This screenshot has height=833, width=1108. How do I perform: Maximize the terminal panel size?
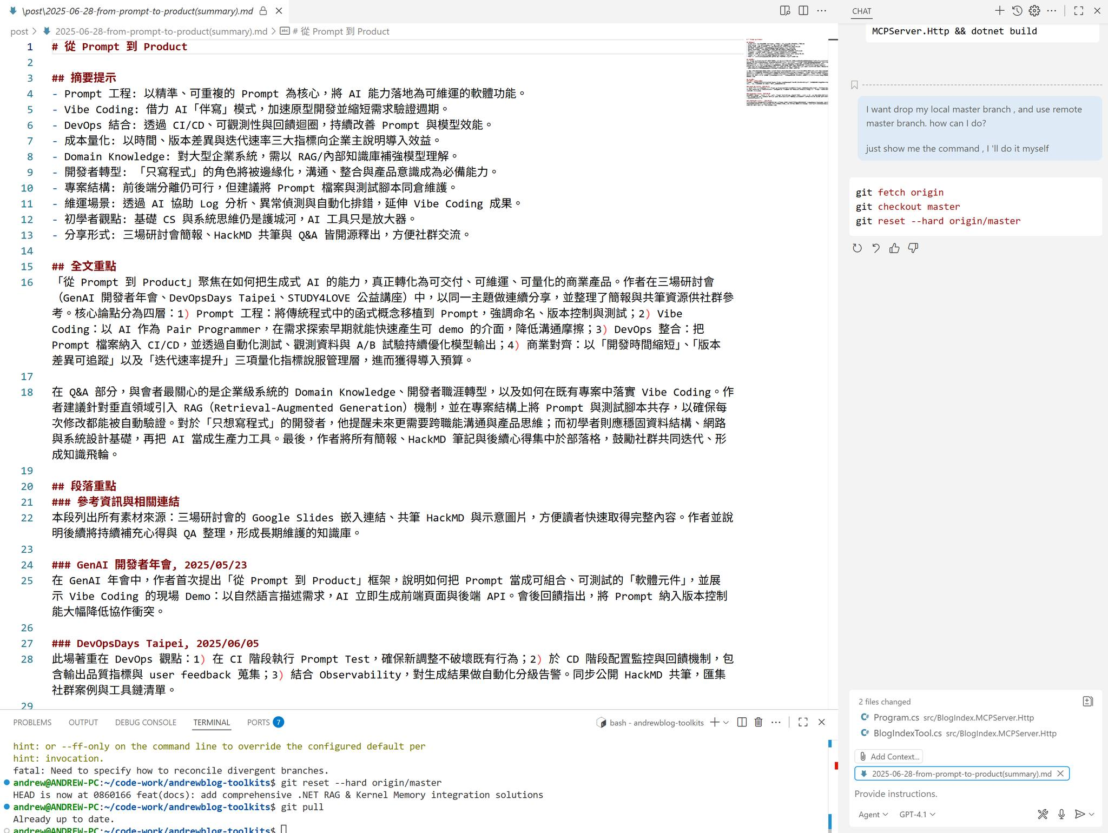coord(803,722)
